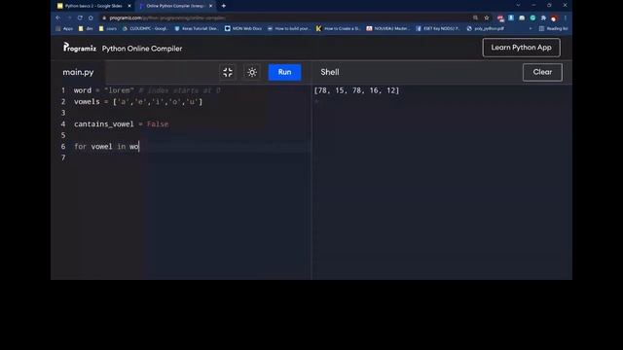
Task: Switch to the Python basics Google Slides tab
Action: 93,6
